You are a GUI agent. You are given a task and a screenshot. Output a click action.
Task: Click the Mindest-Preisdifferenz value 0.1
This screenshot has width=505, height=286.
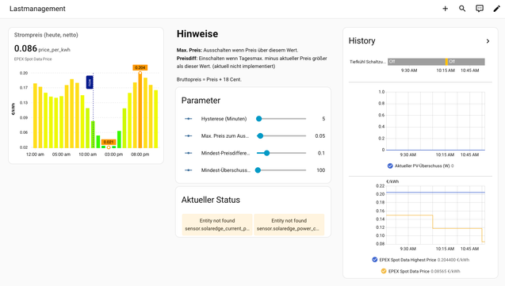click(321, 153)
